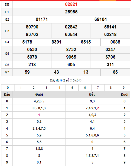Select the "2 số" radio option
The width and height of the screenshot is (131, 166).
pos(71,80)
